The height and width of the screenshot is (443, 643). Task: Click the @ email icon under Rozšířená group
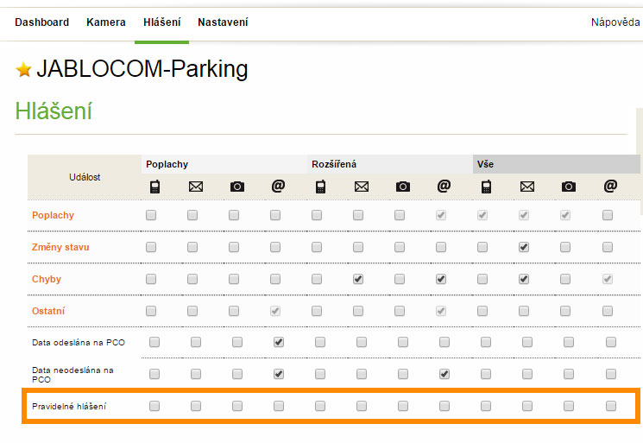pyautogui.click(x=444, y=186)
